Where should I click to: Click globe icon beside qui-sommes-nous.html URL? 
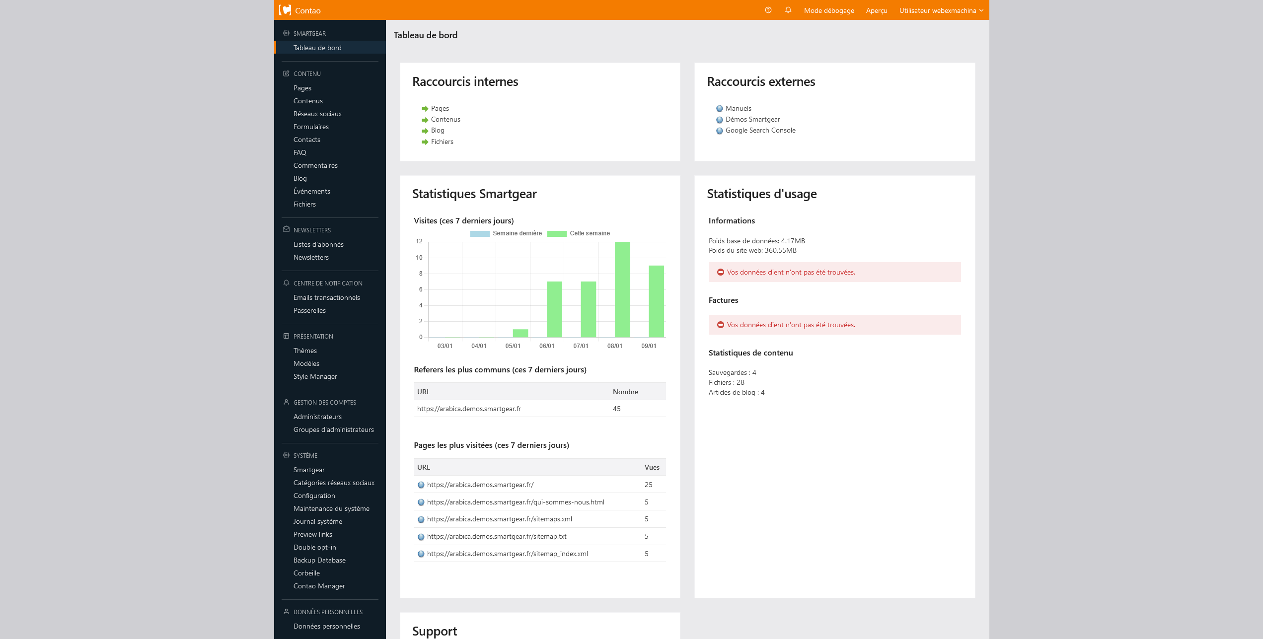(421, 502)
